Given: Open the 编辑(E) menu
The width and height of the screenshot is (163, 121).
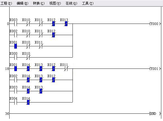Looking at the screenshot, I should coord(22,3).
